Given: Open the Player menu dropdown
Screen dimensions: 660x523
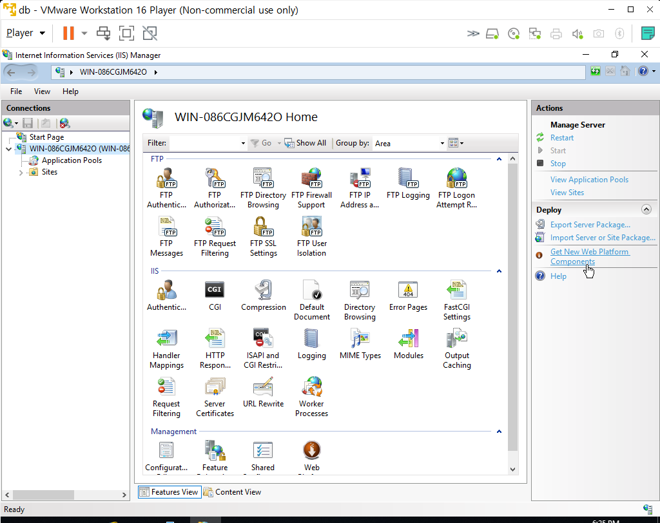Looking at the screenshot, I should (26, 33).
